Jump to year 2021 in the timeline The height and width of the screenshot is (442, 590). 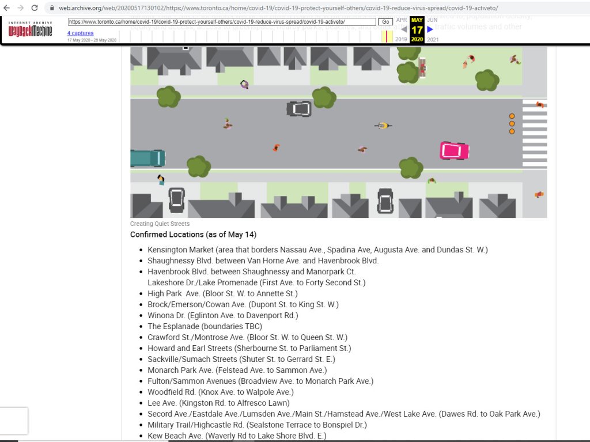click(x=432, y=40)
